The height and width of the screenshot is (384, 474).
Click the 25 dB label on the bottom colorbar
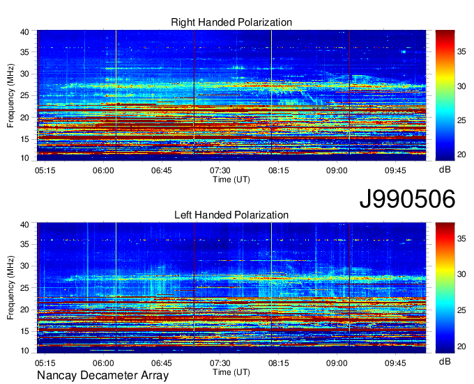click(x=461, y=310)
